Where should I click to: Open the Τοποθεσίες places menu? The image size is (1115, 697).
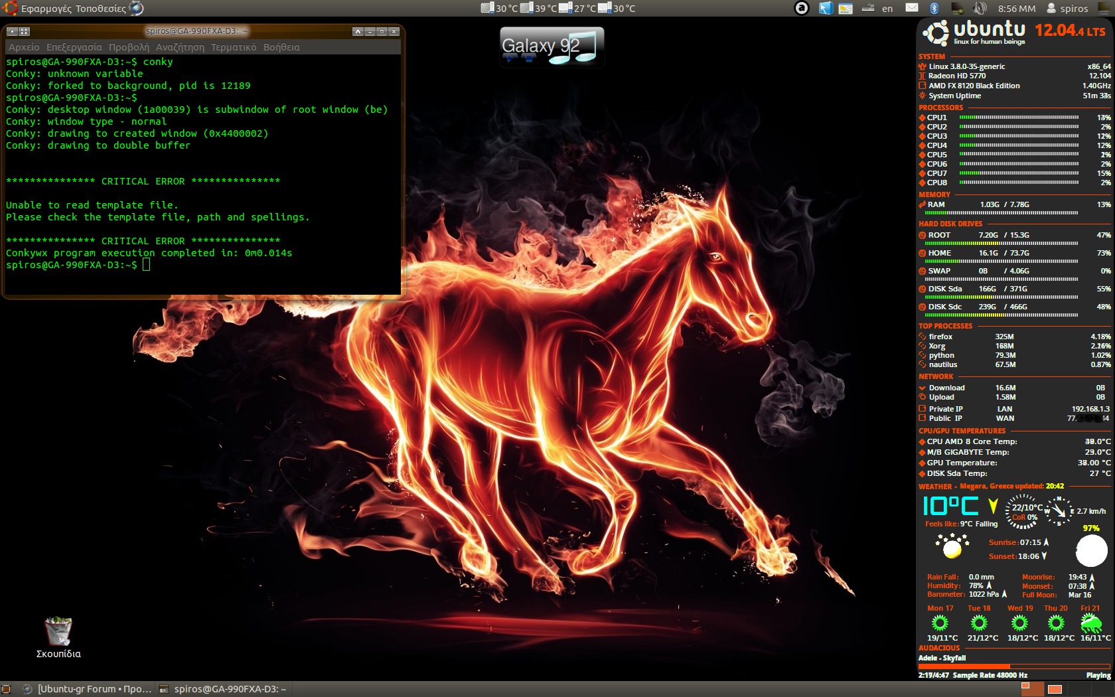tap(100, 9)
